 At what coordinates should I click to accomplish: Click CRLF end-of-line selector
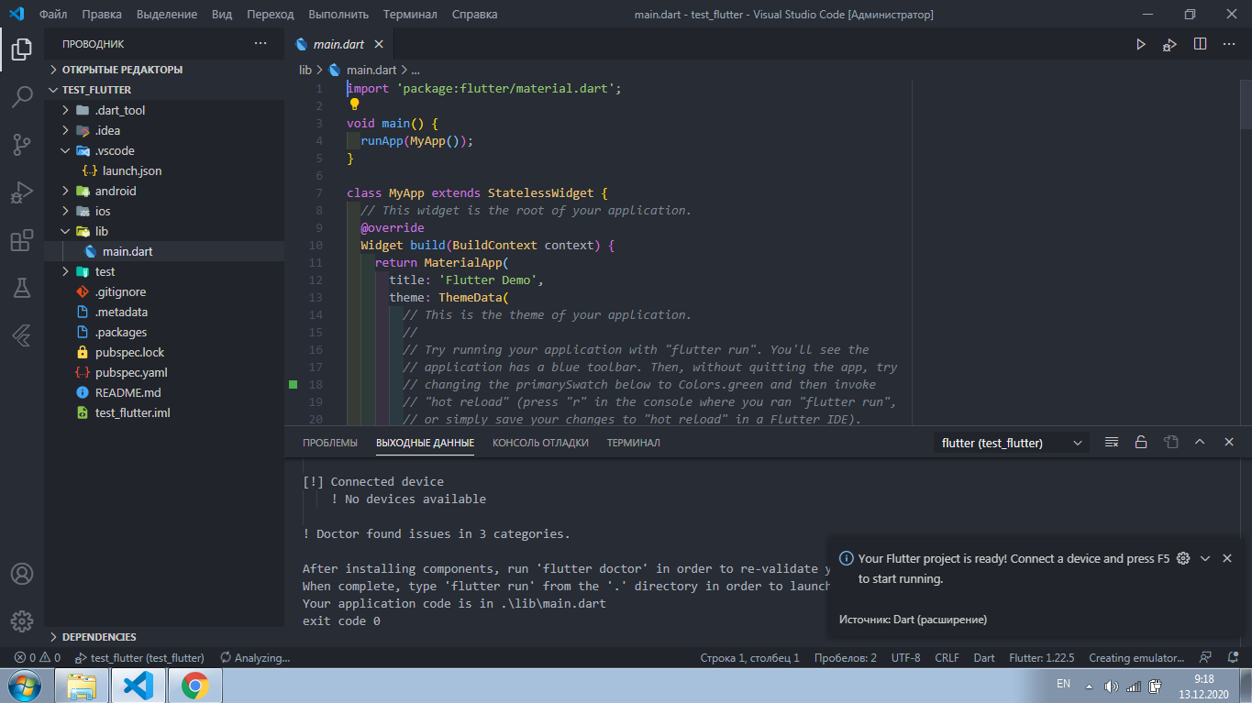coord(947,658)
